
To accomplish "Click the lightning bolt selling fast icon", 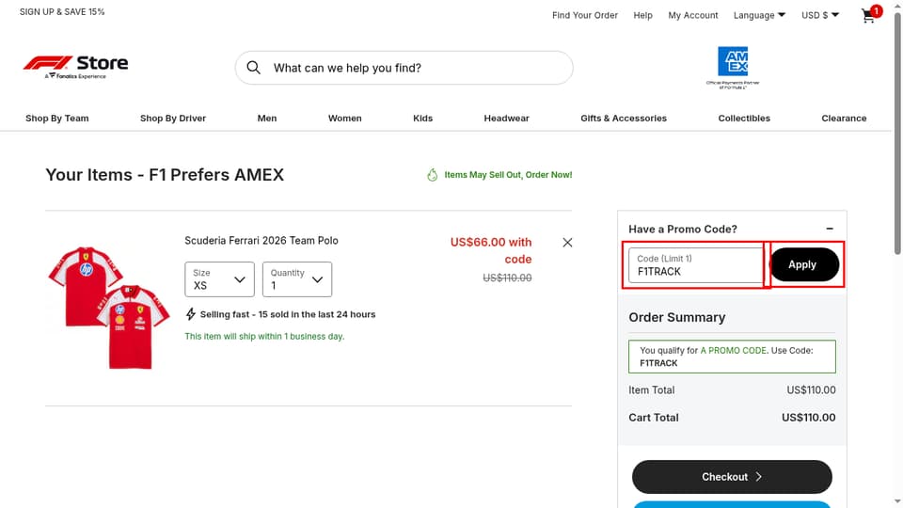I will click(x=191, y=314).
